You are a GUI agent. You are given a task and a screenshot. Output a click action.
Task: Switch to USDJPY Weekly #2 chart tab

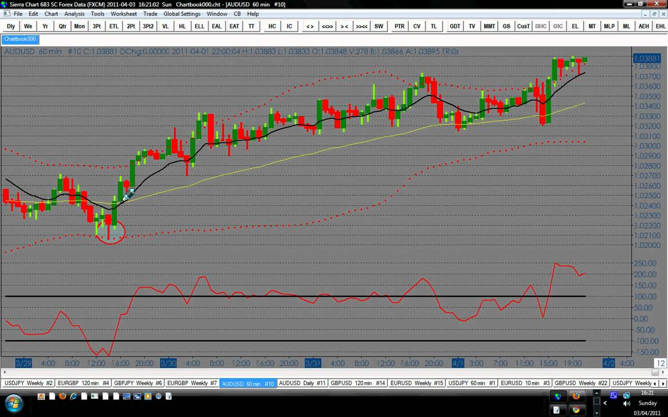28,383
